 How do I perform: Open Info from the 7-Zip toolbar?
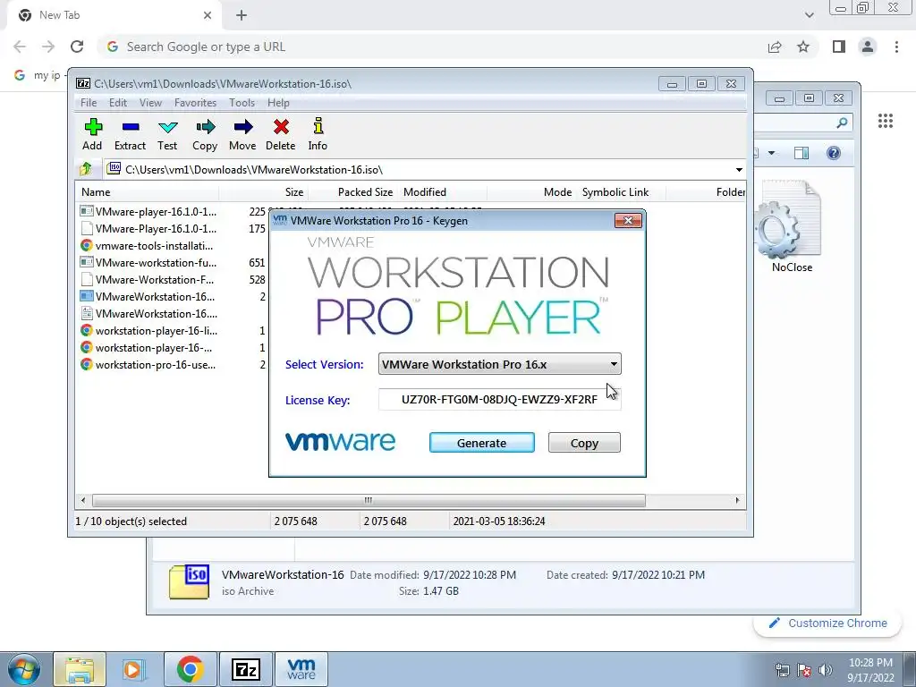coord(318,134)
